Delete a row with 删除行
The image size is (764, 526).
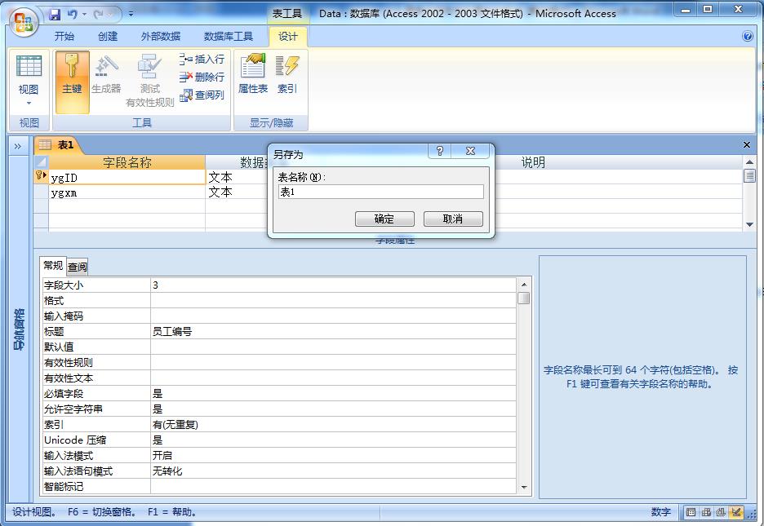click(x=202, y=77)
